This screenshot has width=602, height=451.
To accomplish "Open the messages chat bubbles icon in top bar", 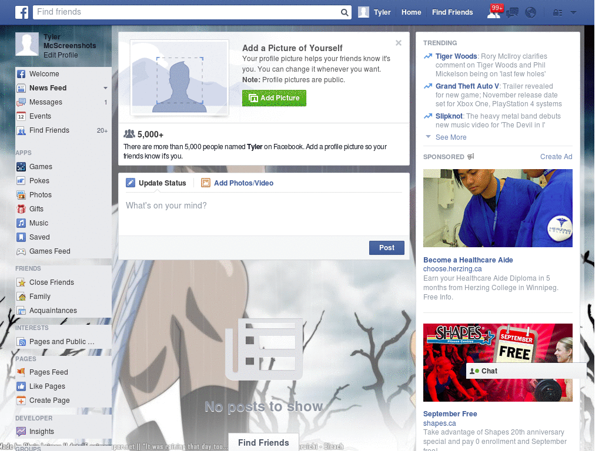I will (512, 13).
